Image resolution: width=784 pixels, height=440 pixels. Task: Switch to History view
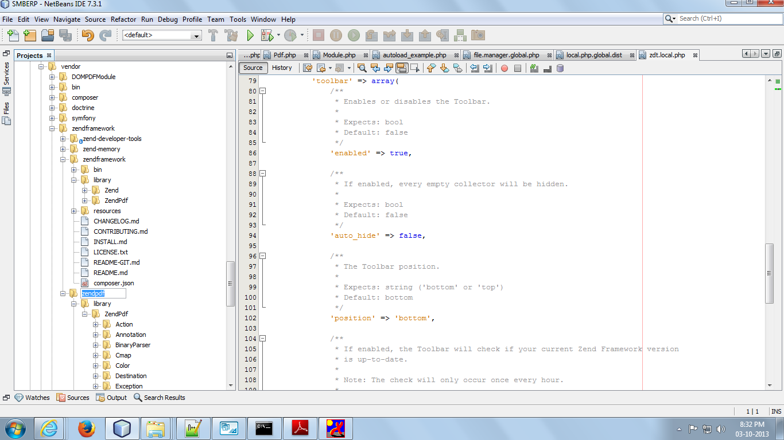point(282,68)
